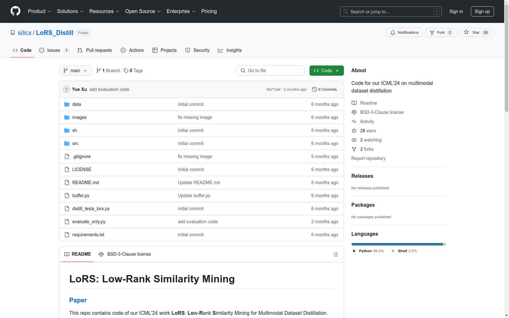Screen dimensions: 509x318
Task: Switch to the Issues tab
Action: tap(54, 50)
